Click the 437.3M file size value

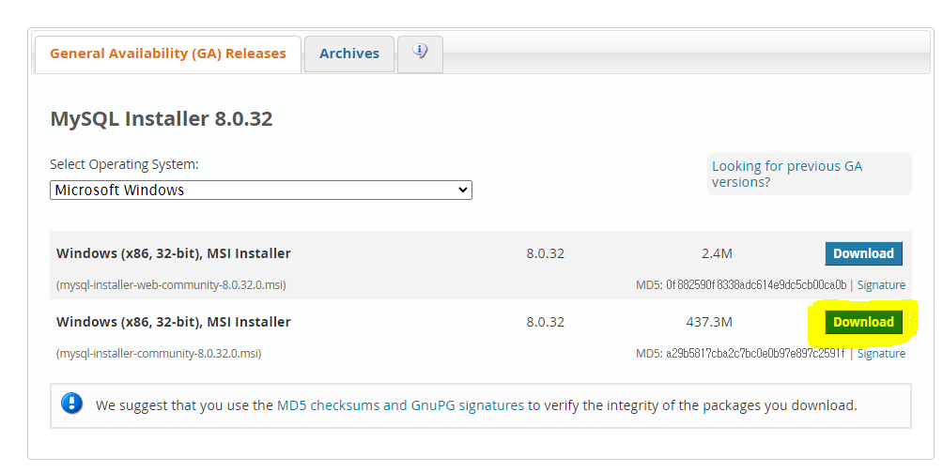click(709, 322)
